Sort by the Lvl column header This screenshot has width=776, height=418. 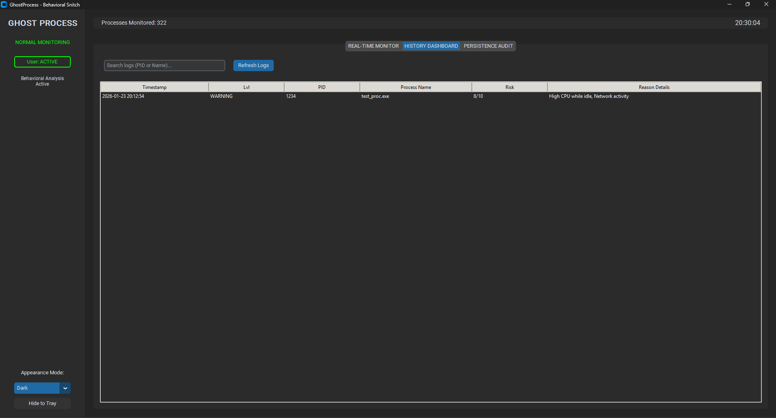tap(246, 87)
